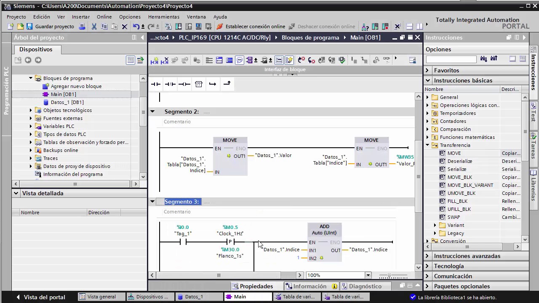Screen dimensions: 539x303
Task: Collapse the Árbol del proyecto panel
Action: (142, 37)
